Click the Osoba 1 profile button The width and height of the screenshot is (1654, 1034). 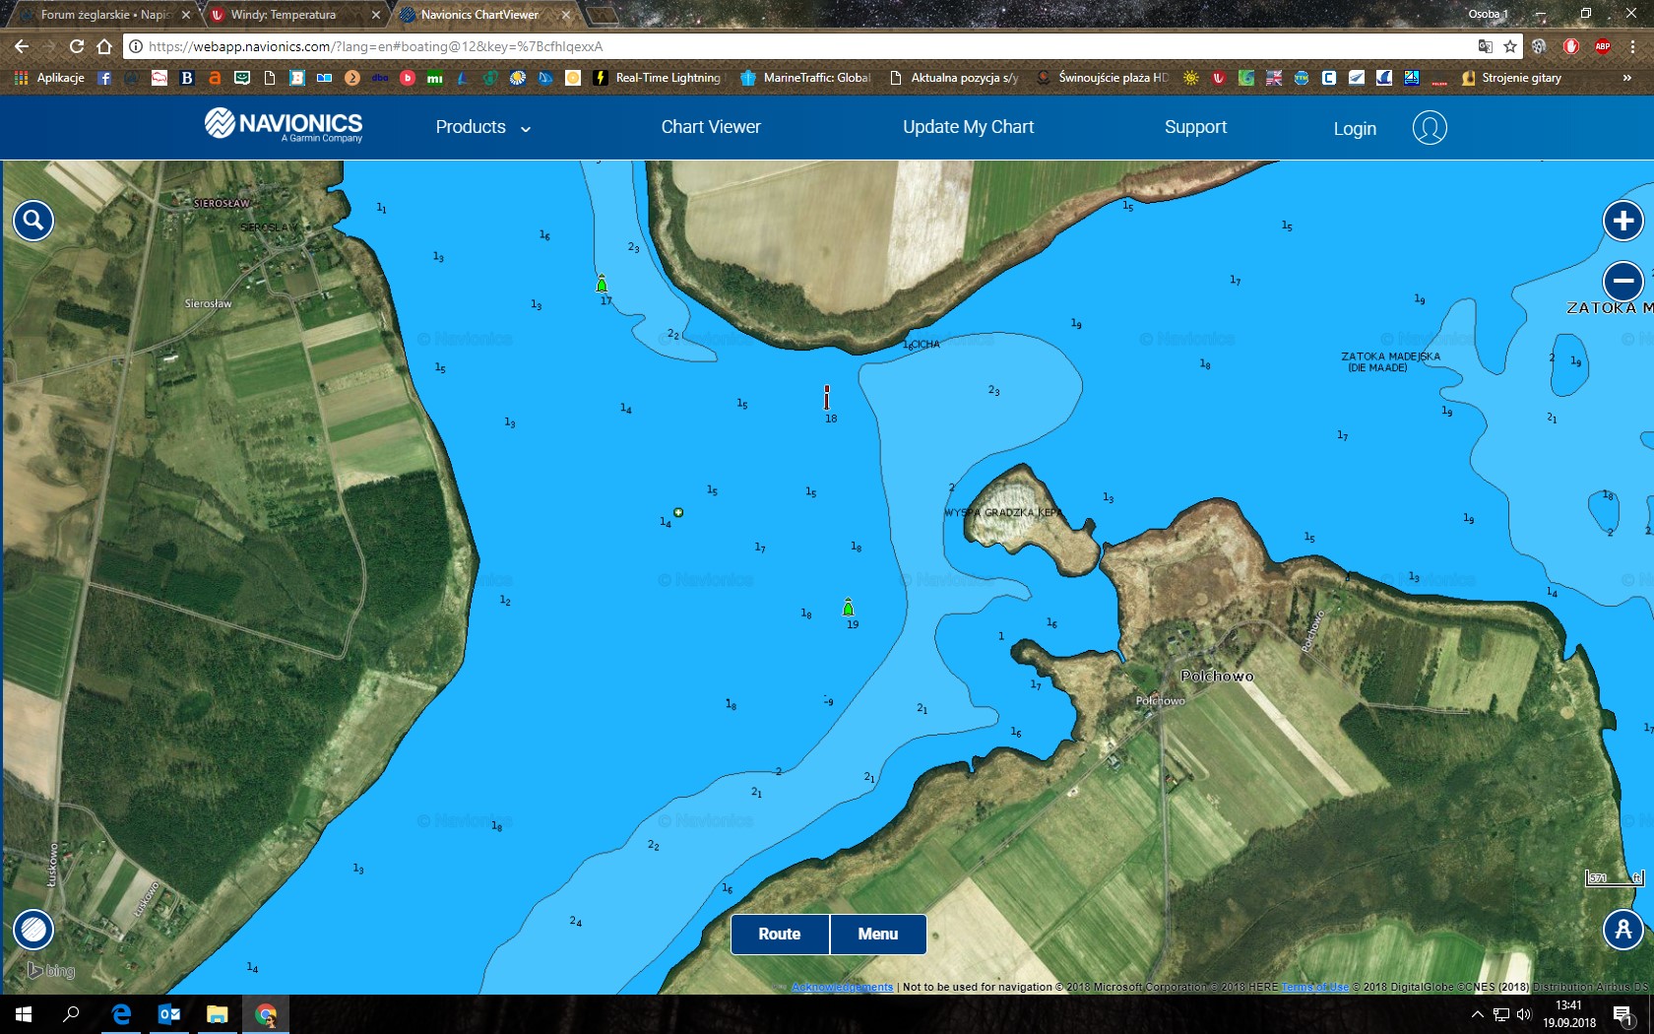1488,14
